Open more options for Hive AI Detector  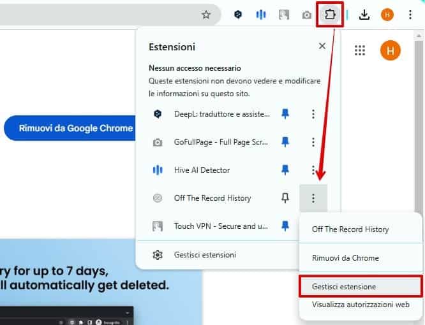click(x=313, y=170)
